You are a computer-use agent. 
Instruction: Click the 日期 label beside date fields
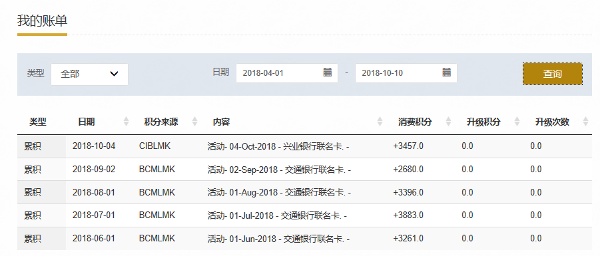coord(221,72)
